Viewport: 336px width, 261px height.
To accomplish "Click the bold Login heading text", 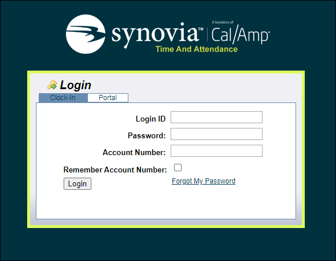I will tap(76, 85).
